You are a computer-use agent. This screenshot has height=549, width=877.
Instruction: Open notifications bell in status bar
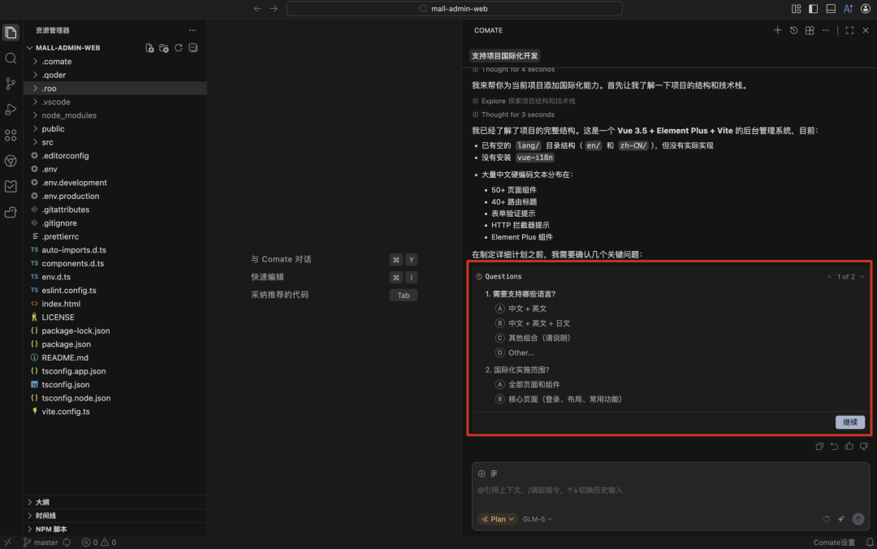tap(869, 543)
